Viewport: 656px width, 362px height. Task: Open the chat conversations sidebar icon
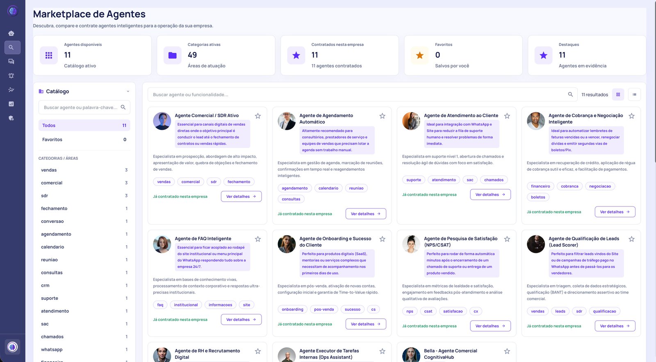pyautogui.click(x=11, y=61)
